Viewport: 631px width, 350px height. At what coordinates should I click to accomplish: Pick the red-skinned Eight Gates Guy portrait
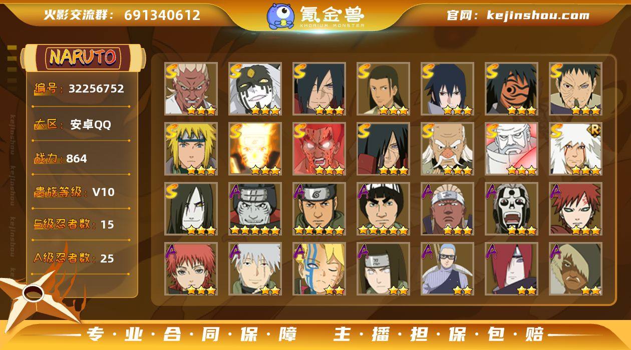(319, 148)
